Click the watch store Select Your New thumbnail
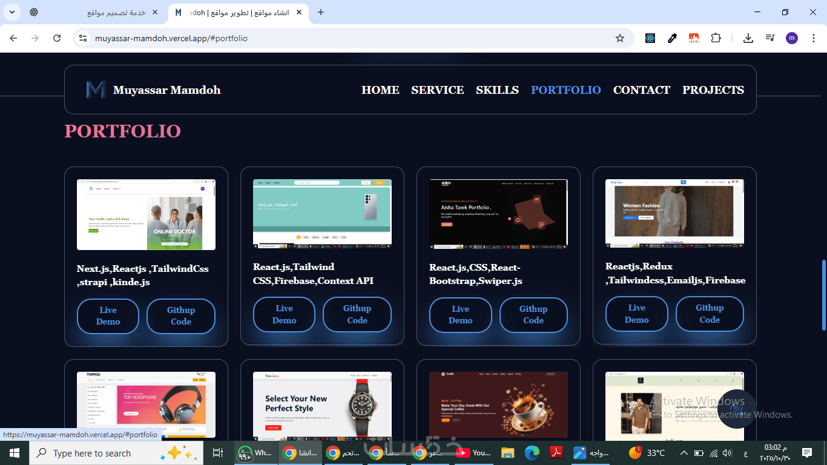This screenshot has height=465, width=827. pyautogui.click(x=322, y=406)
